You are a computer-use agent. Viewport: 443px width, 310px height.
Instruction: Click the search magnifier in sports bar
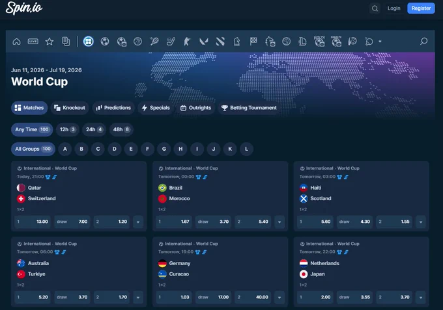tap(423, 42)
